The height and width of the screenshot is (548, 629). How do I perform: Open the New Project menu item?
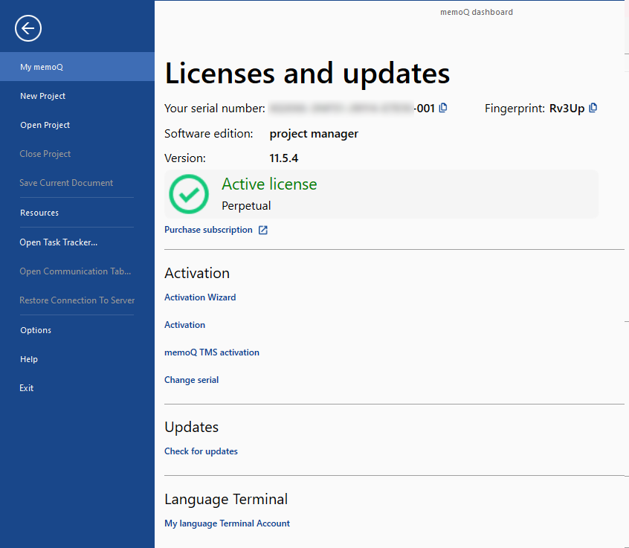tap(77, 96)
